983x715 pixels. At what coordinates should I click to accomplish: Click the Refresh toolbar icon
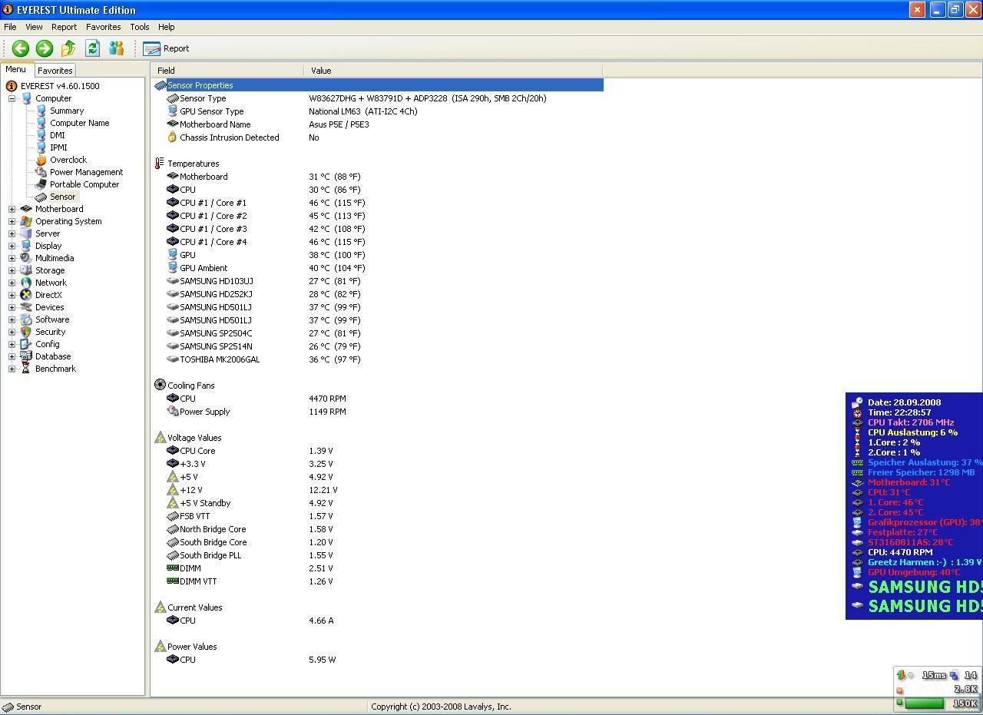point(92,48)
